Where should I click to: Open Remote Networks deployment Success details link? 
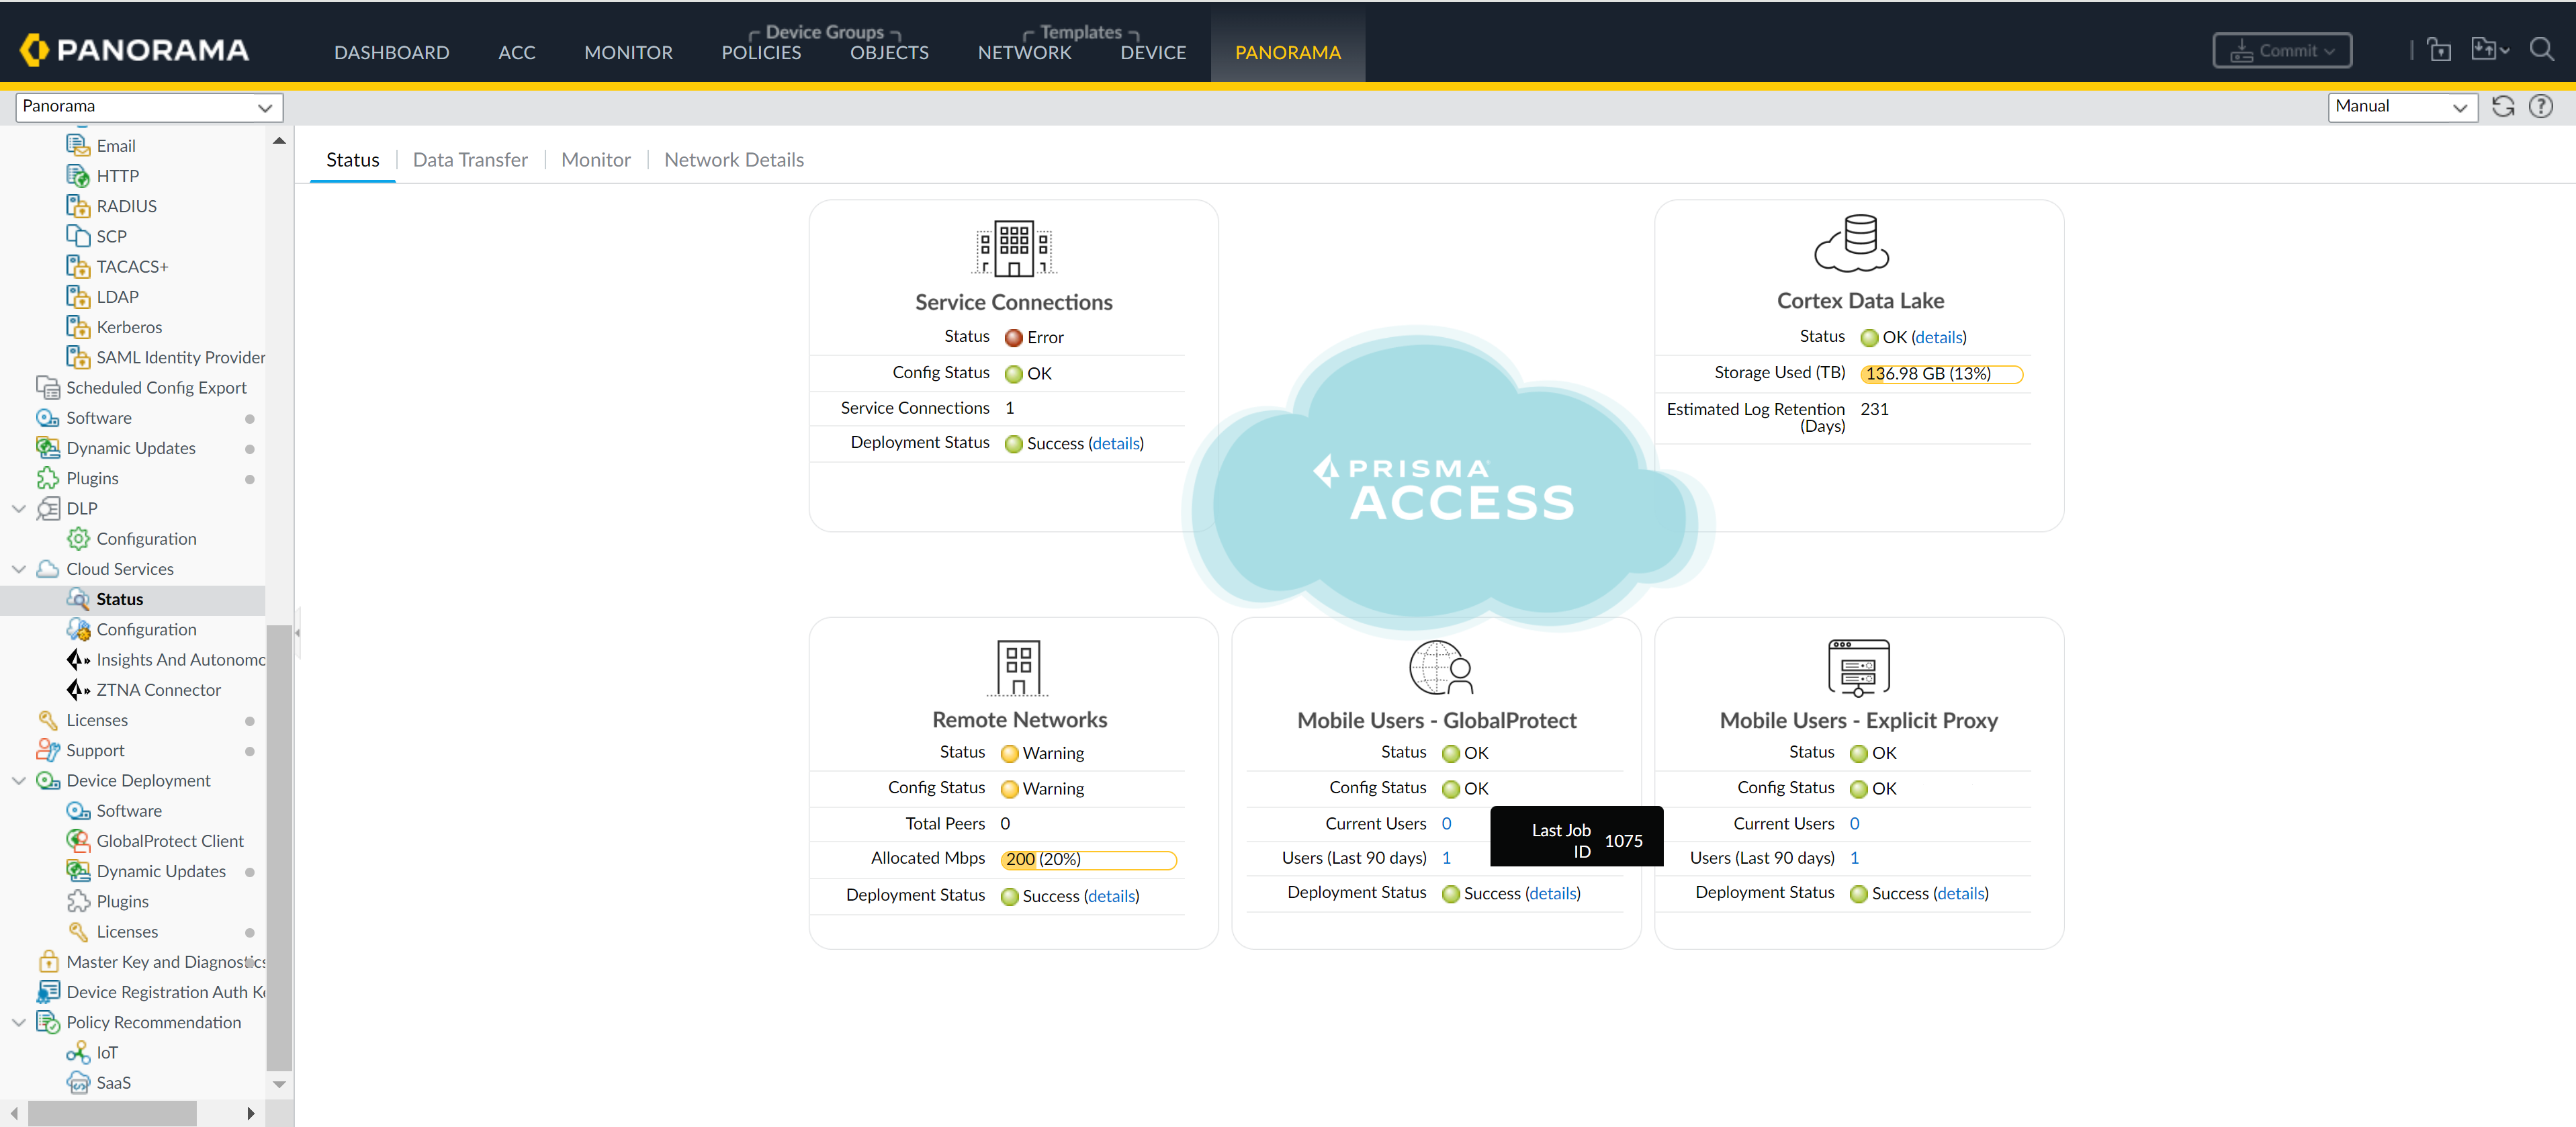coord(1111,896)
